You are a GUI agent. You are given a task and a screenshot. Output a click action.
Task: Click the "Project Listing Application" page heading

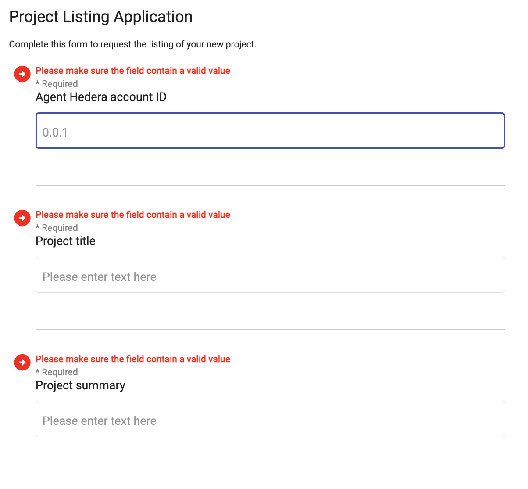(101, 17)
